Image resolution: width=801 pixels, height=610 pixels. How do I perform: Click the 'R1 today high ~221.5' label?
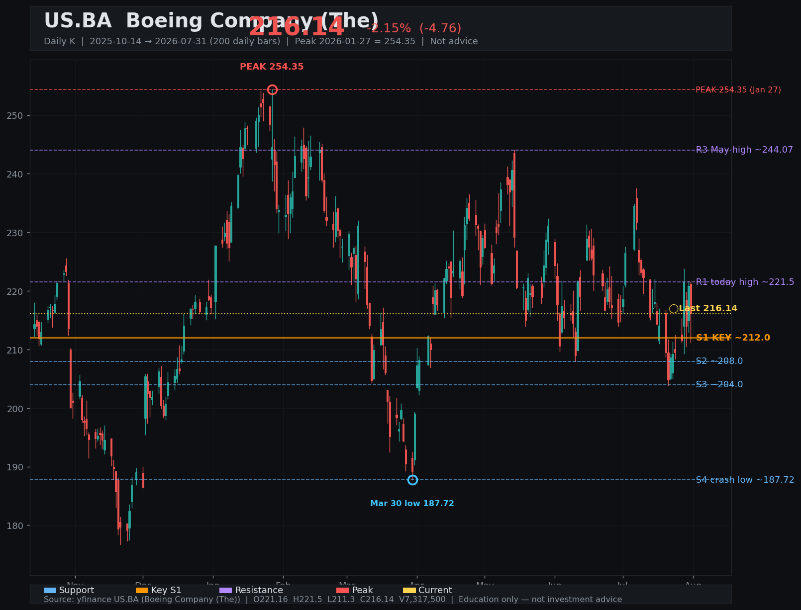tap(745, 282)
